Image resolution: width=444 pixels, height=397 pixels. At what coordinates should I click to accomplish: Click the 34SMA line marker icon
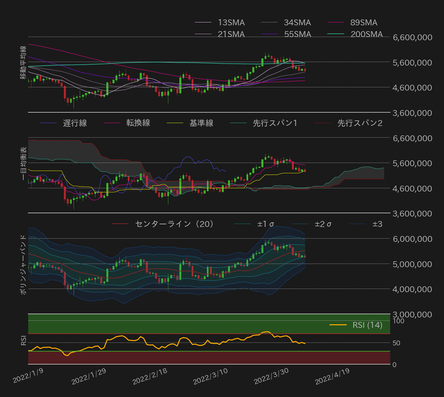[269, 22]
